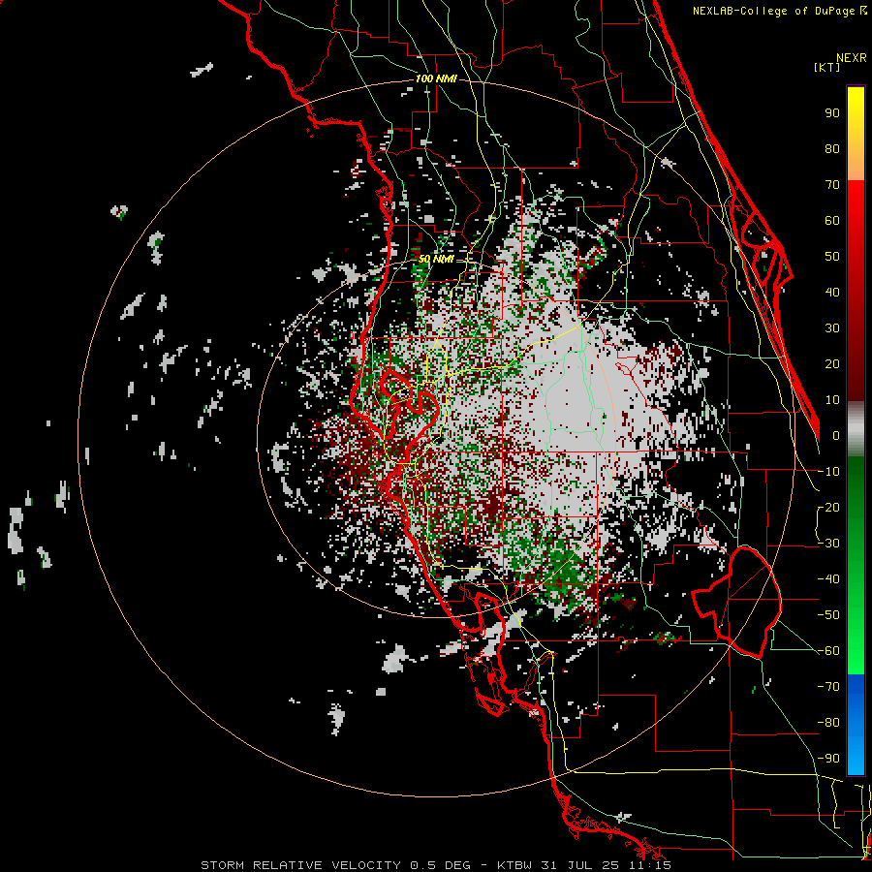Click the -20 knot scale value
Image resolution: width=872 pixels, height=872 pixels.
coord(828,508)
